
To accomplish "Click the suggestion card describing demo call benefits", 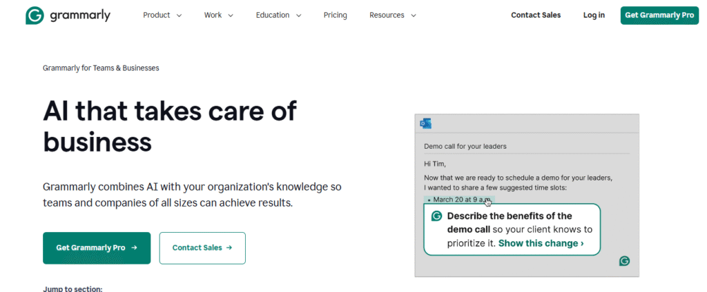I will [511, 229].
